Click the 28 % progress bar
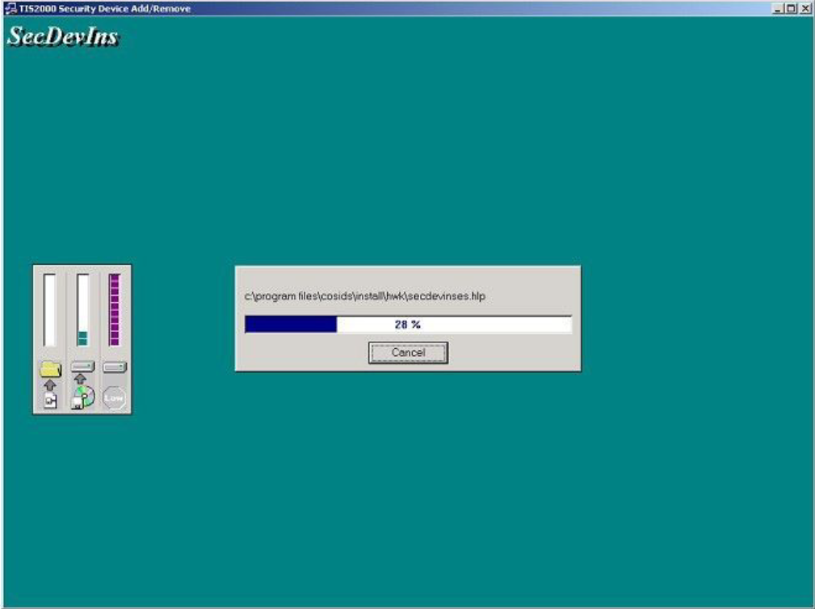The height and width of the screenshot is (609, 815). click(408, 324)
